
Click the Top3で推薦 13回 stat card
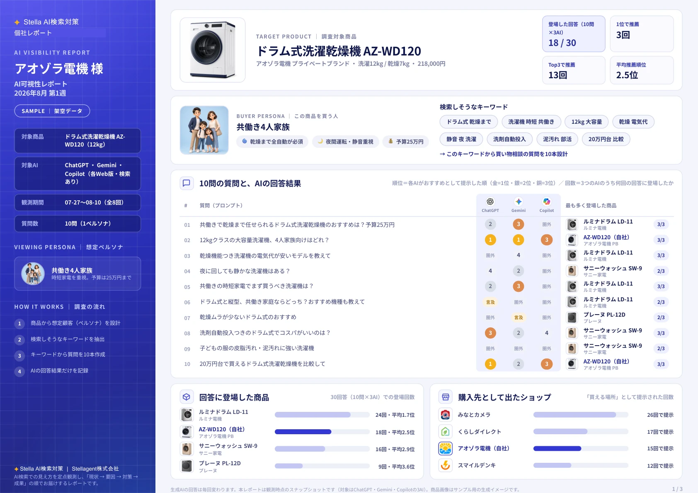coord(574,70)
